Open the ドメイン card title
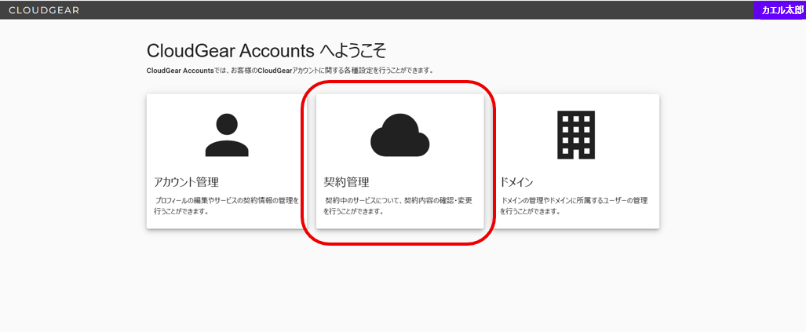This screenshot has height=332, width=806. pyautogui.click(x=516, y=182)
